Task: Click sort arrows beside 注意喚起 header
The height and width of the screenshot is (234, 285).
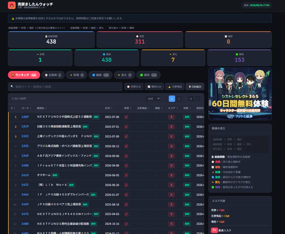Action: click(149, 108)
